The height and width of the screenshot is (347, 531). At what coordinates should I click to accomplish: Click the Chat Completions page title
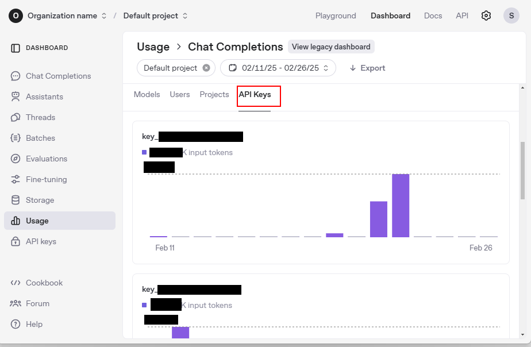point(236,47)
